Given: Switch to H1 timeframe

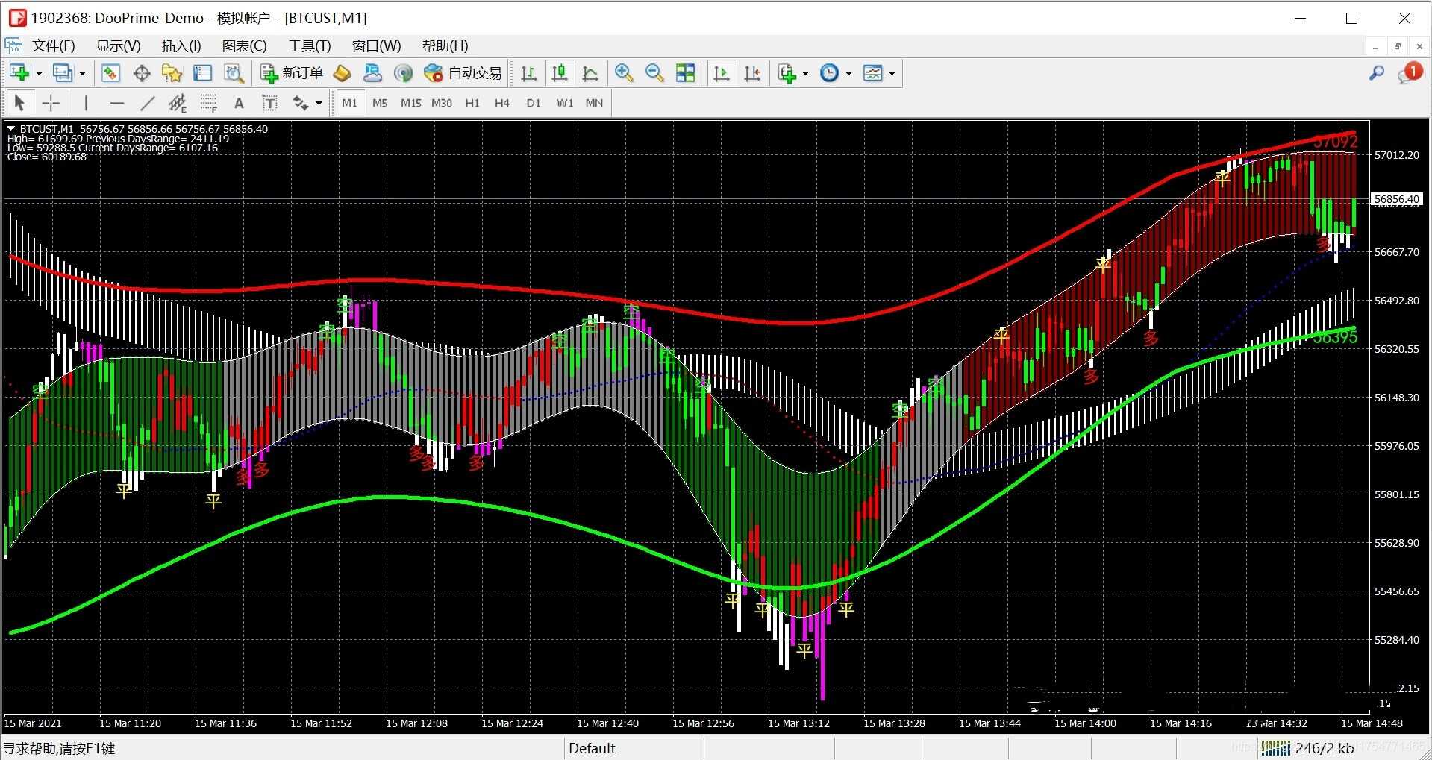Looking at the screenshot, I should tap(472, 103).
